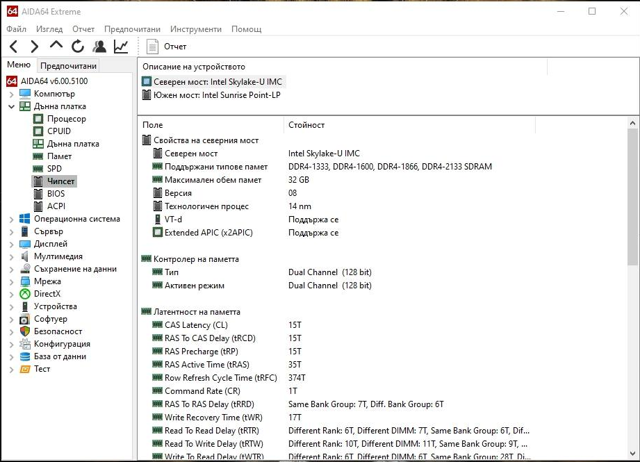This screenshot has width=640, height=462.
Task: Click the Памет memory module icon
Action: click(x=38, y=156)
